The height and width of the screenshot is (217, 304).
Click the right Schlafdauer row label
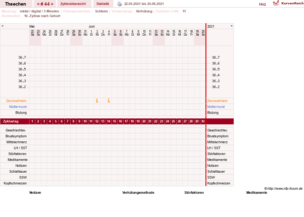click(x=216, y=172)
